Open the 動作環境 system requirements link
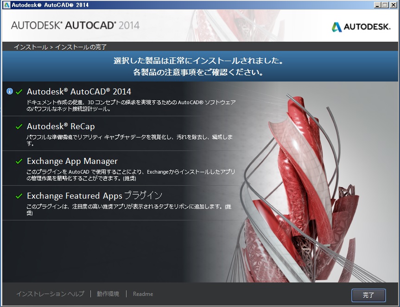 (x=108, y=294)
